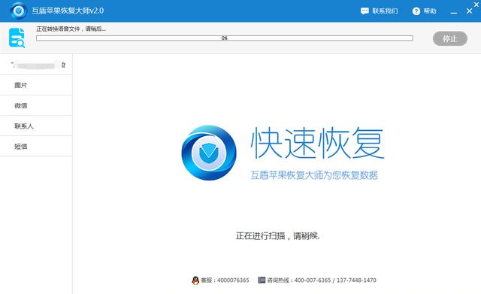Click the 互盾苹果恢复大师为您恢复数据 slogan
The height and width of the screenshot is (294, 481).
tap(314, 175)
